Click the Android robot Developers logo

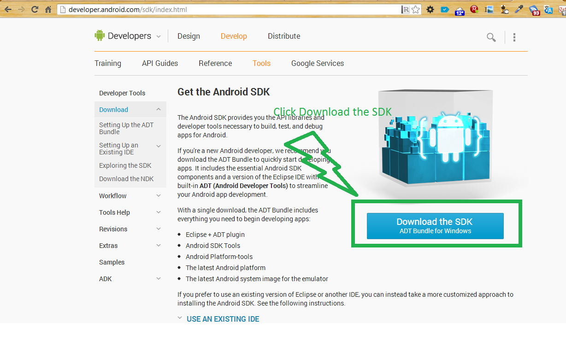tap(100, 35)
